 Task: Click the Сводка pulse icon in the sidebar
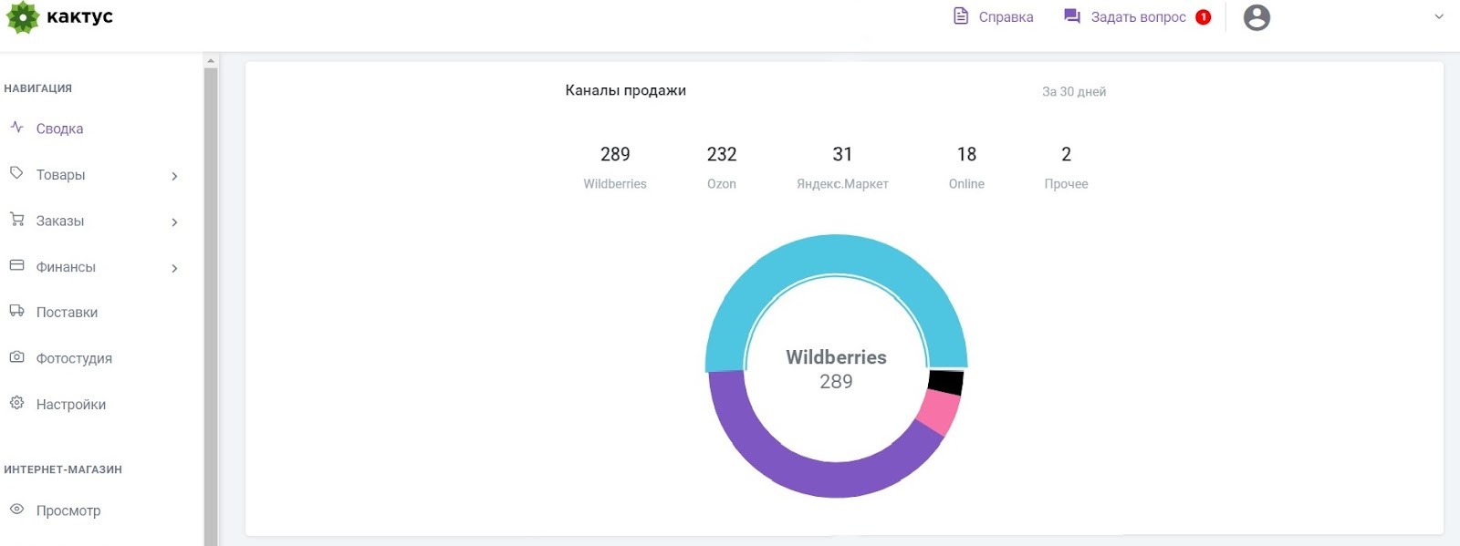click(x=16, y=128)
